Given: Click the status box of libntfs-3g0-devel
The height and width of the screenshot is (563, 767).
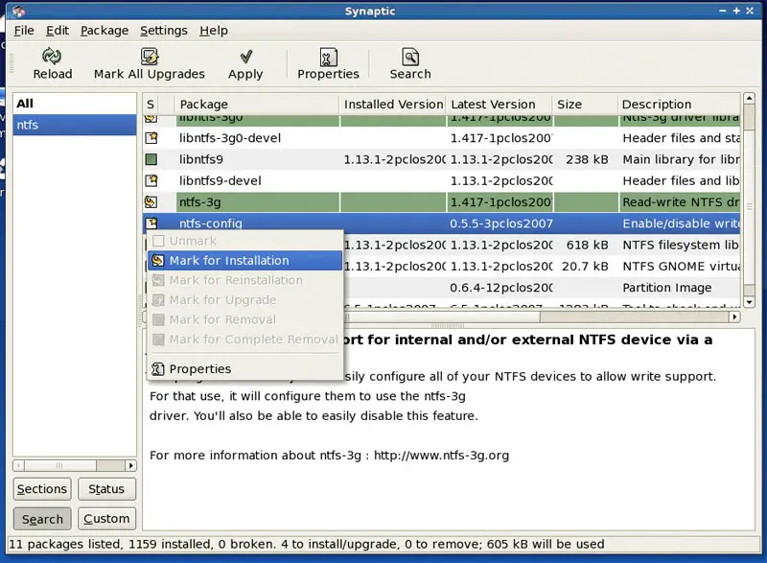Looking at the screenshot, I should coord(151,138).
